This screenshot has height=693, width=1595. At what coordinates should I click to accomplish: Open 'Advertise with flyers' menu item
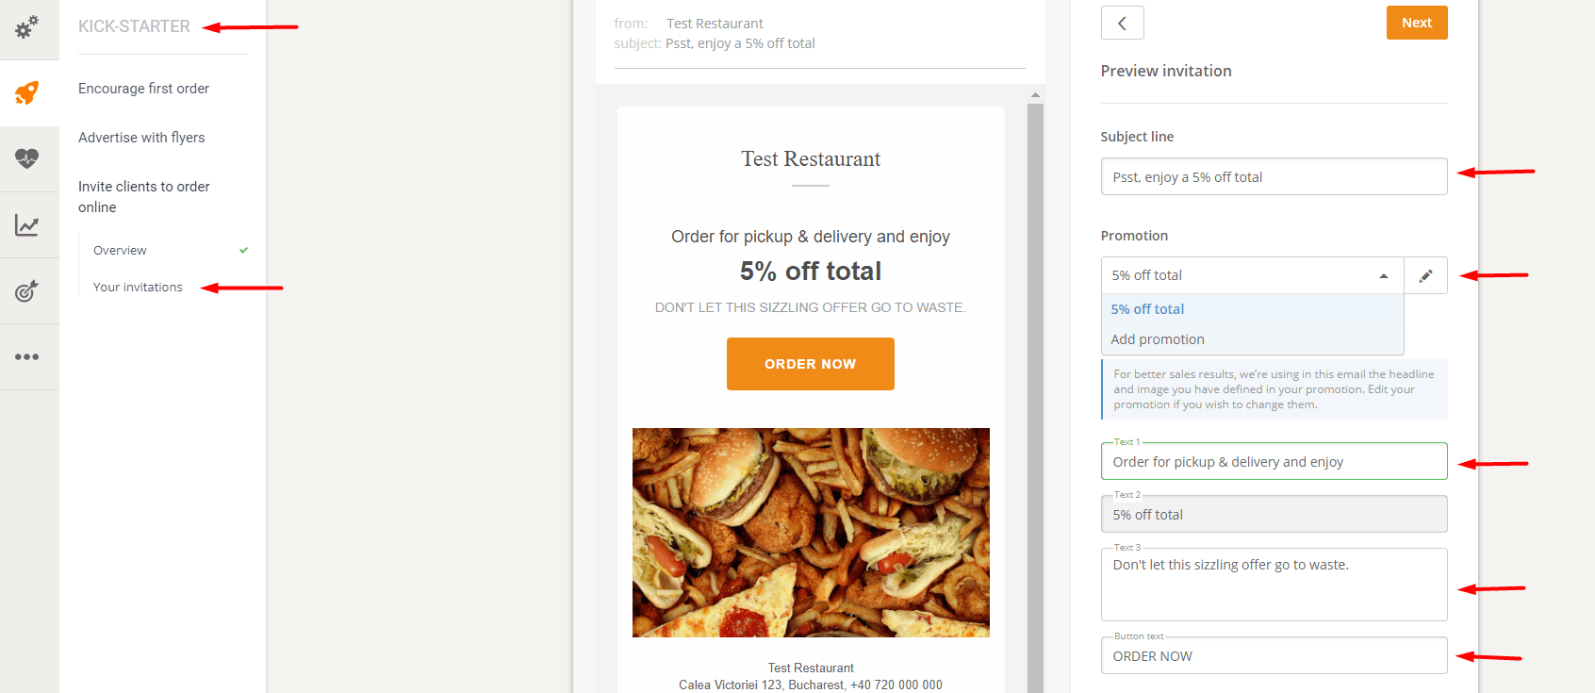click(x=141, y=138)
